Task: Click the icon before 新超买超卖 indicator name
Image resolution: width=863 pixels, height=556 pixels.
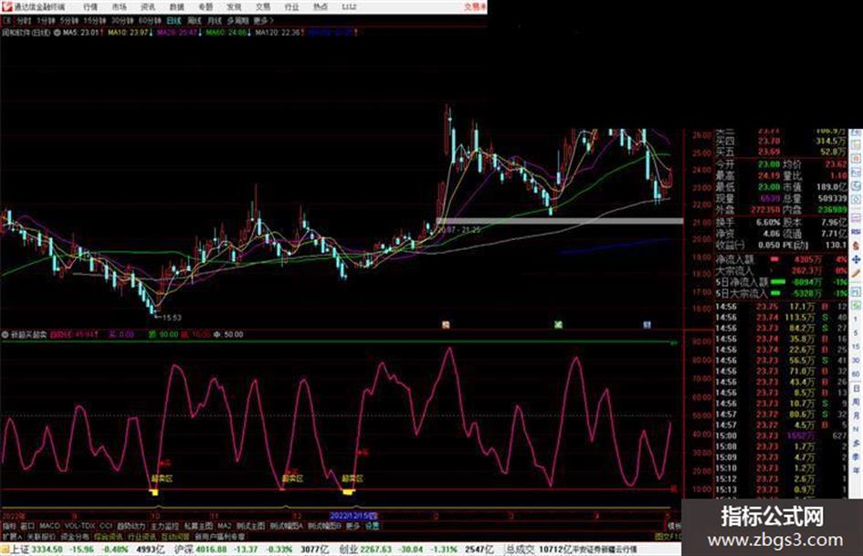Action: click(5, 334)
